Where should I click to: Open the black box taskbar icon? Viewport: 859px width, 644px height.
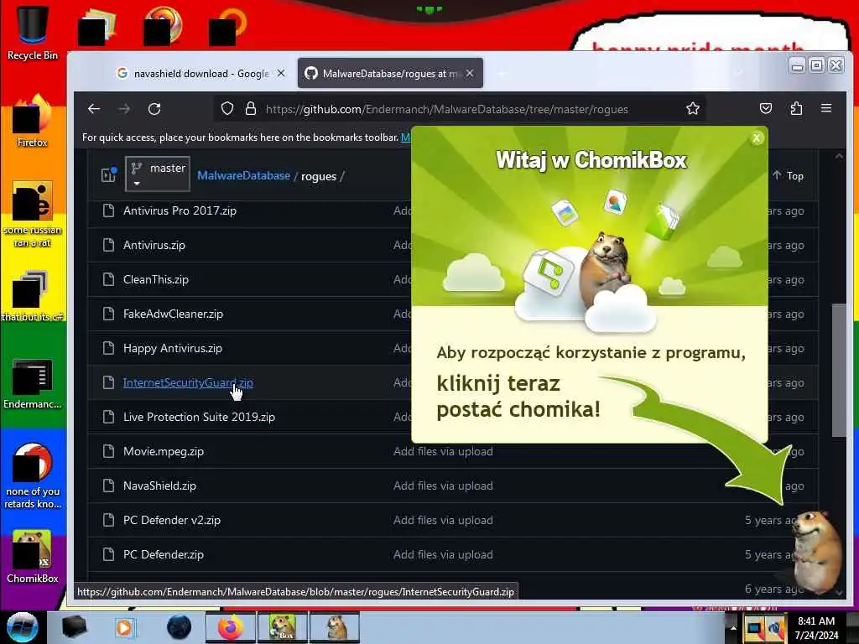pyautogui.click(x=74, y=627)
